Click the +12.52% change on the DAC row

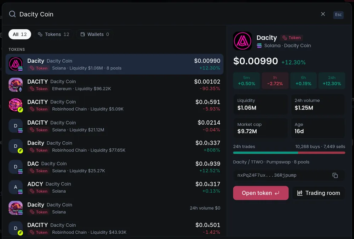pos(210,171)
